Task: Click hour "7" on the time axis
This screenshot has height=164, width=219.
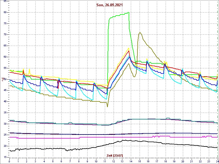Action: point(70,162)
